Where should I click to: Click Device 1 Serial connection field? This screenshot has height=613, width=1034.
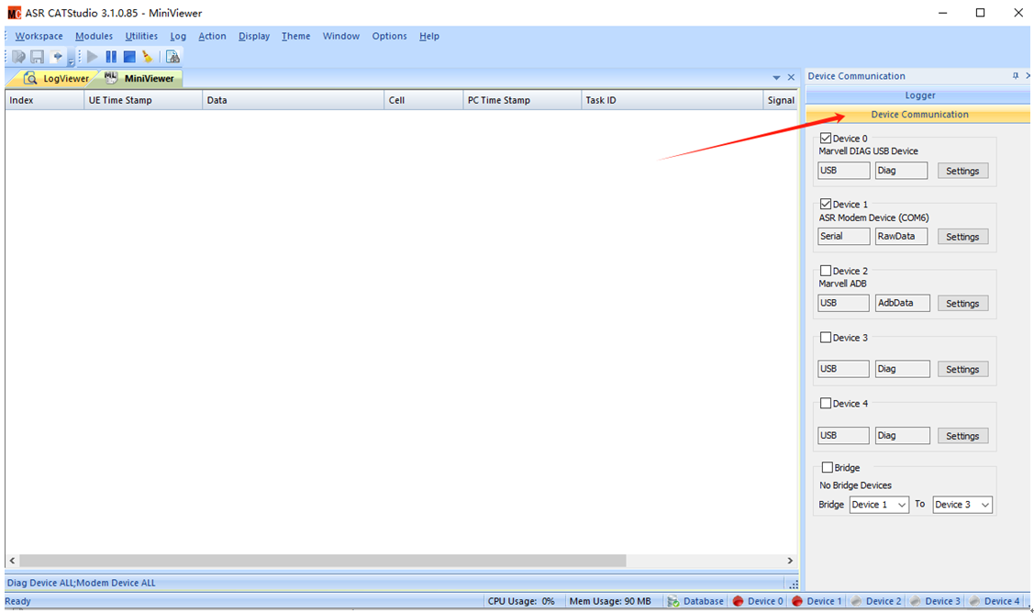click(x=843, y=237)
